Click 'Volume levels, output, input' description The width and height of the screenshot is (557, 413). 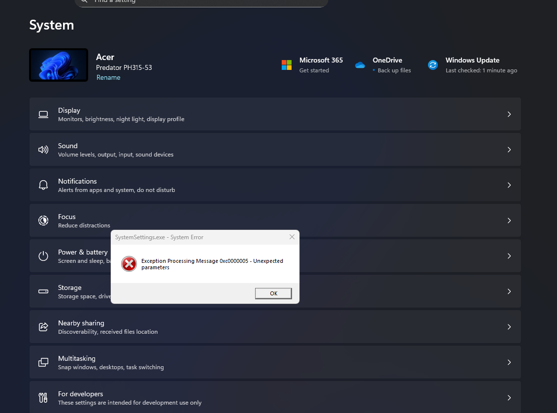[x=116, y=155]
